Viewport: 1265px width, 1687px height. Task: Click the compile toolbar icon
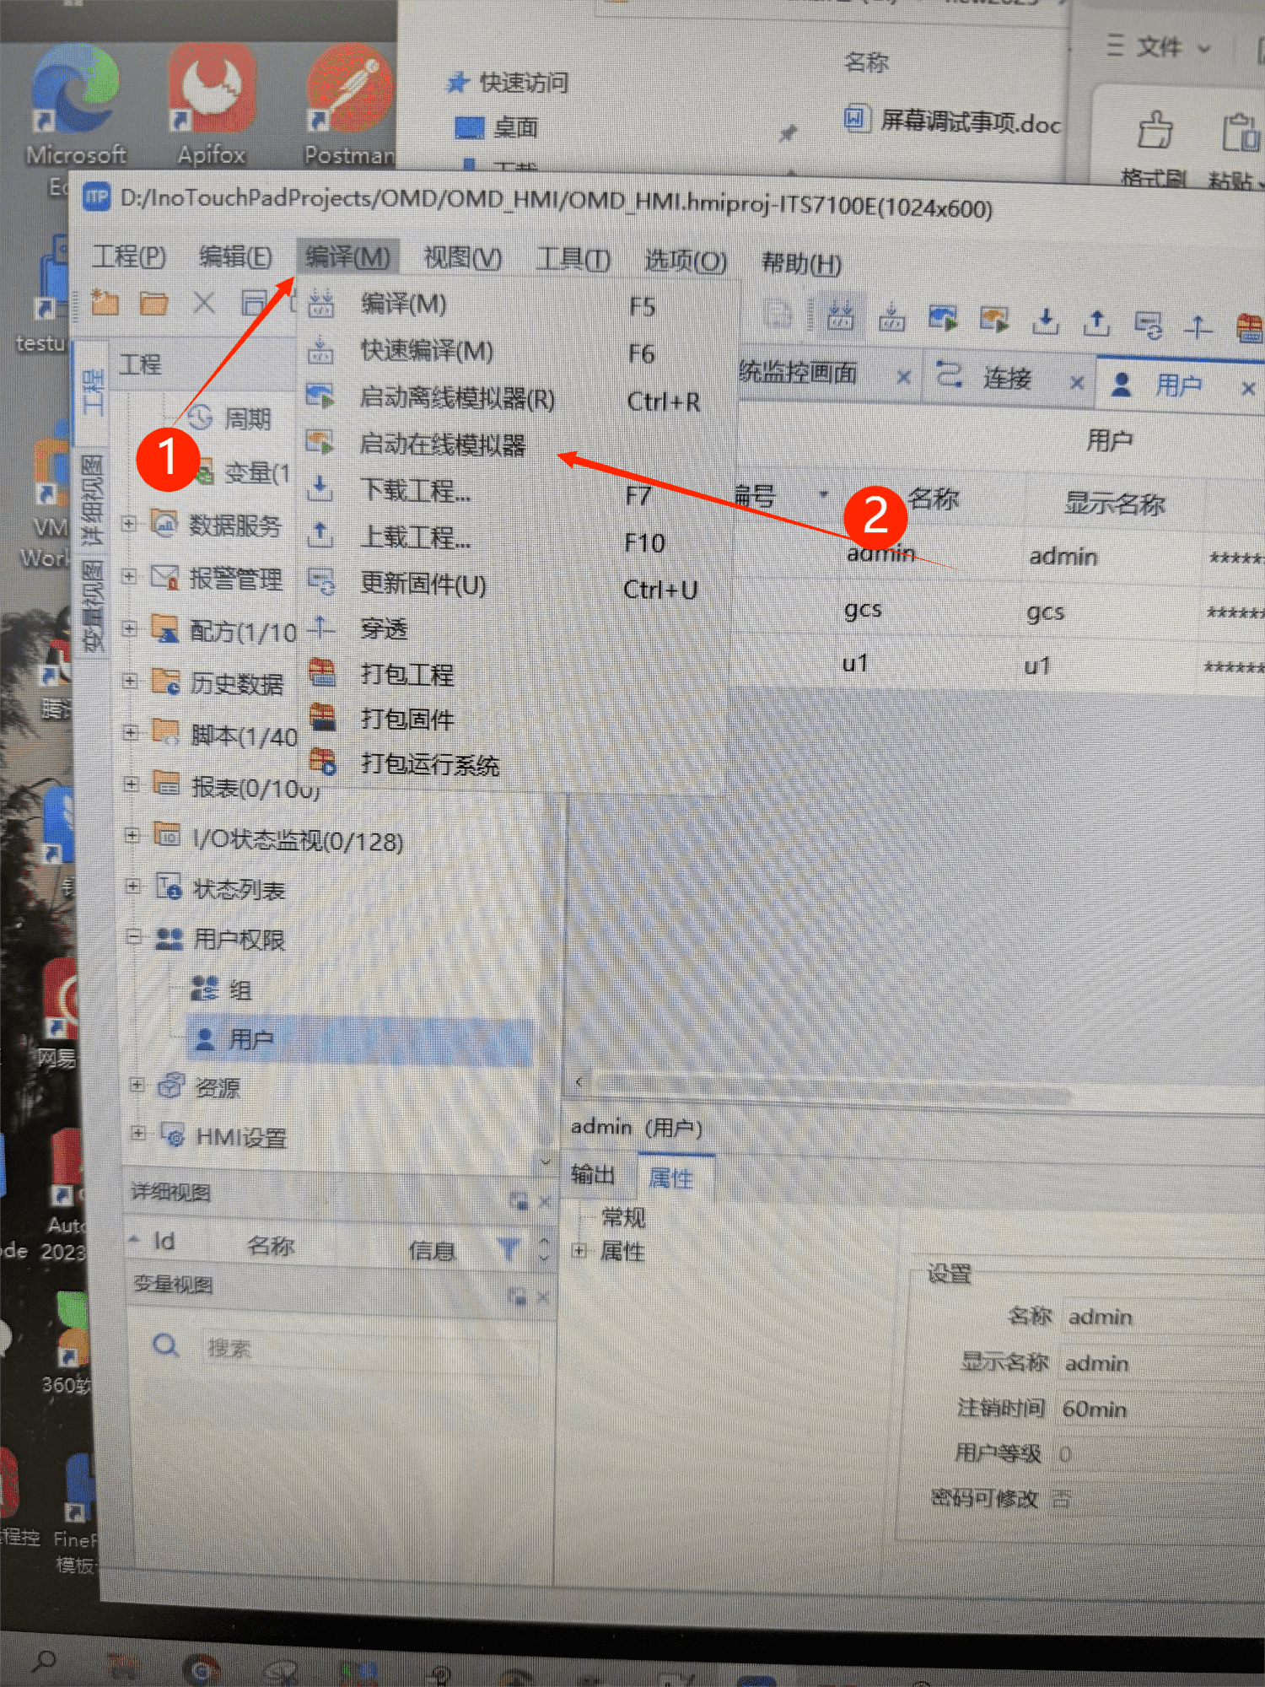(840, 316)
